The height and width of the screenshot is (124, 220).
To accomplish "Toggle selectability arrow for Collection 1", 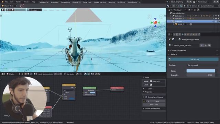I will [x=213, y=16].
